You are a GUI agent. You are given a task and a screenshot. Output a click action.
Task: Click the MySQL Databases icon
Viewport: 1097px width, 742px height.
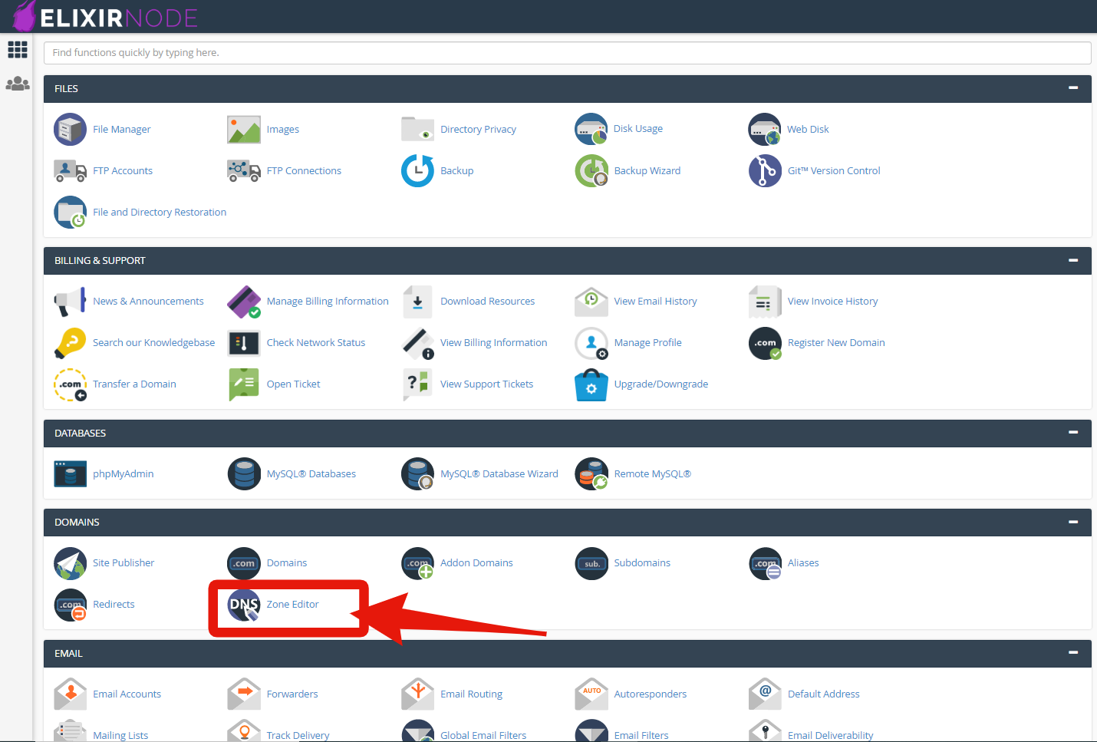(x=244, y=473)
